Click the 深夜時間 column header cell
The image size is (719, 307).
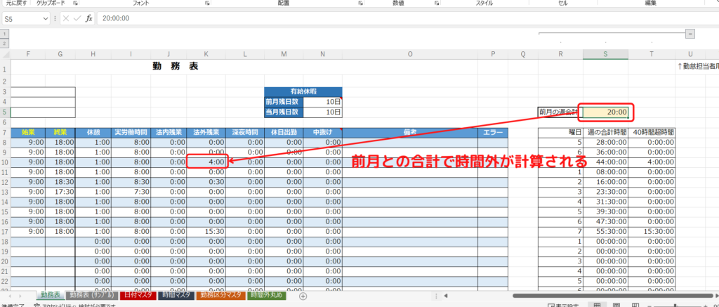(245, 132)
